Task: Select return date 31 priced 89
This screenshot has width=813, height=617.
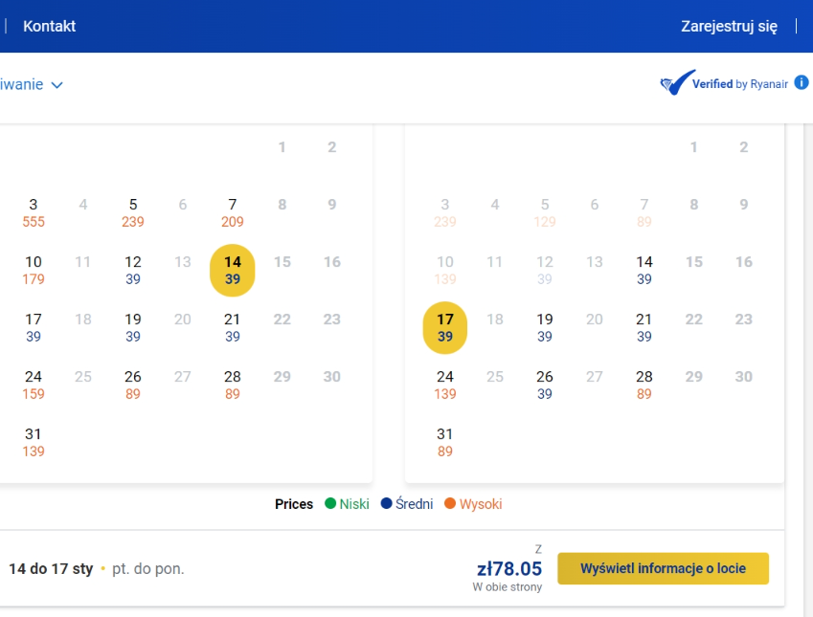Action: [445, 442]
